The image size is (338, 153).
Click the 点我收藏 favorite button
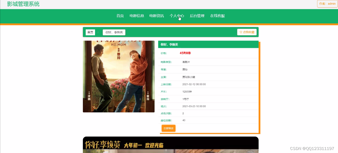(x=247, y=32)
